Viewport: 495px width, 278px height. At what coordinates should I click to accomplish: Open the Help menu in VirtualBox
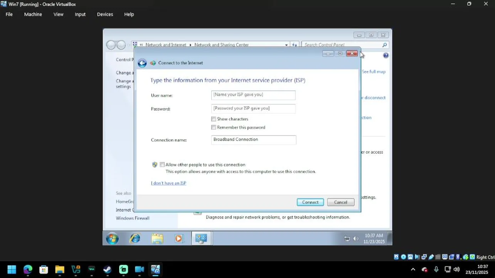tap(129, 14)
